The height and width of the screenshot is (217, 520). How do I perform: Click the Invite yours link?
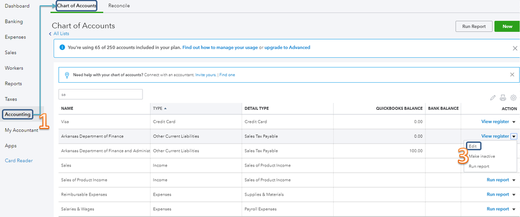(206, 75)
